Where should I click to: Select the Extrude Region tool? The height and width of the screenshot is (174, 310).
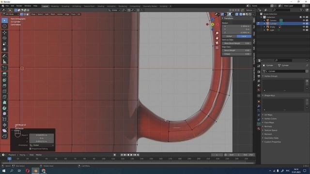tap(4, 74)
